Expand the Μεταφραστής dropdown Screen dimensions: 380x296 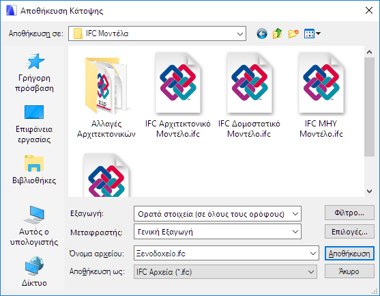pyautogui.click(x=295, y=232)
